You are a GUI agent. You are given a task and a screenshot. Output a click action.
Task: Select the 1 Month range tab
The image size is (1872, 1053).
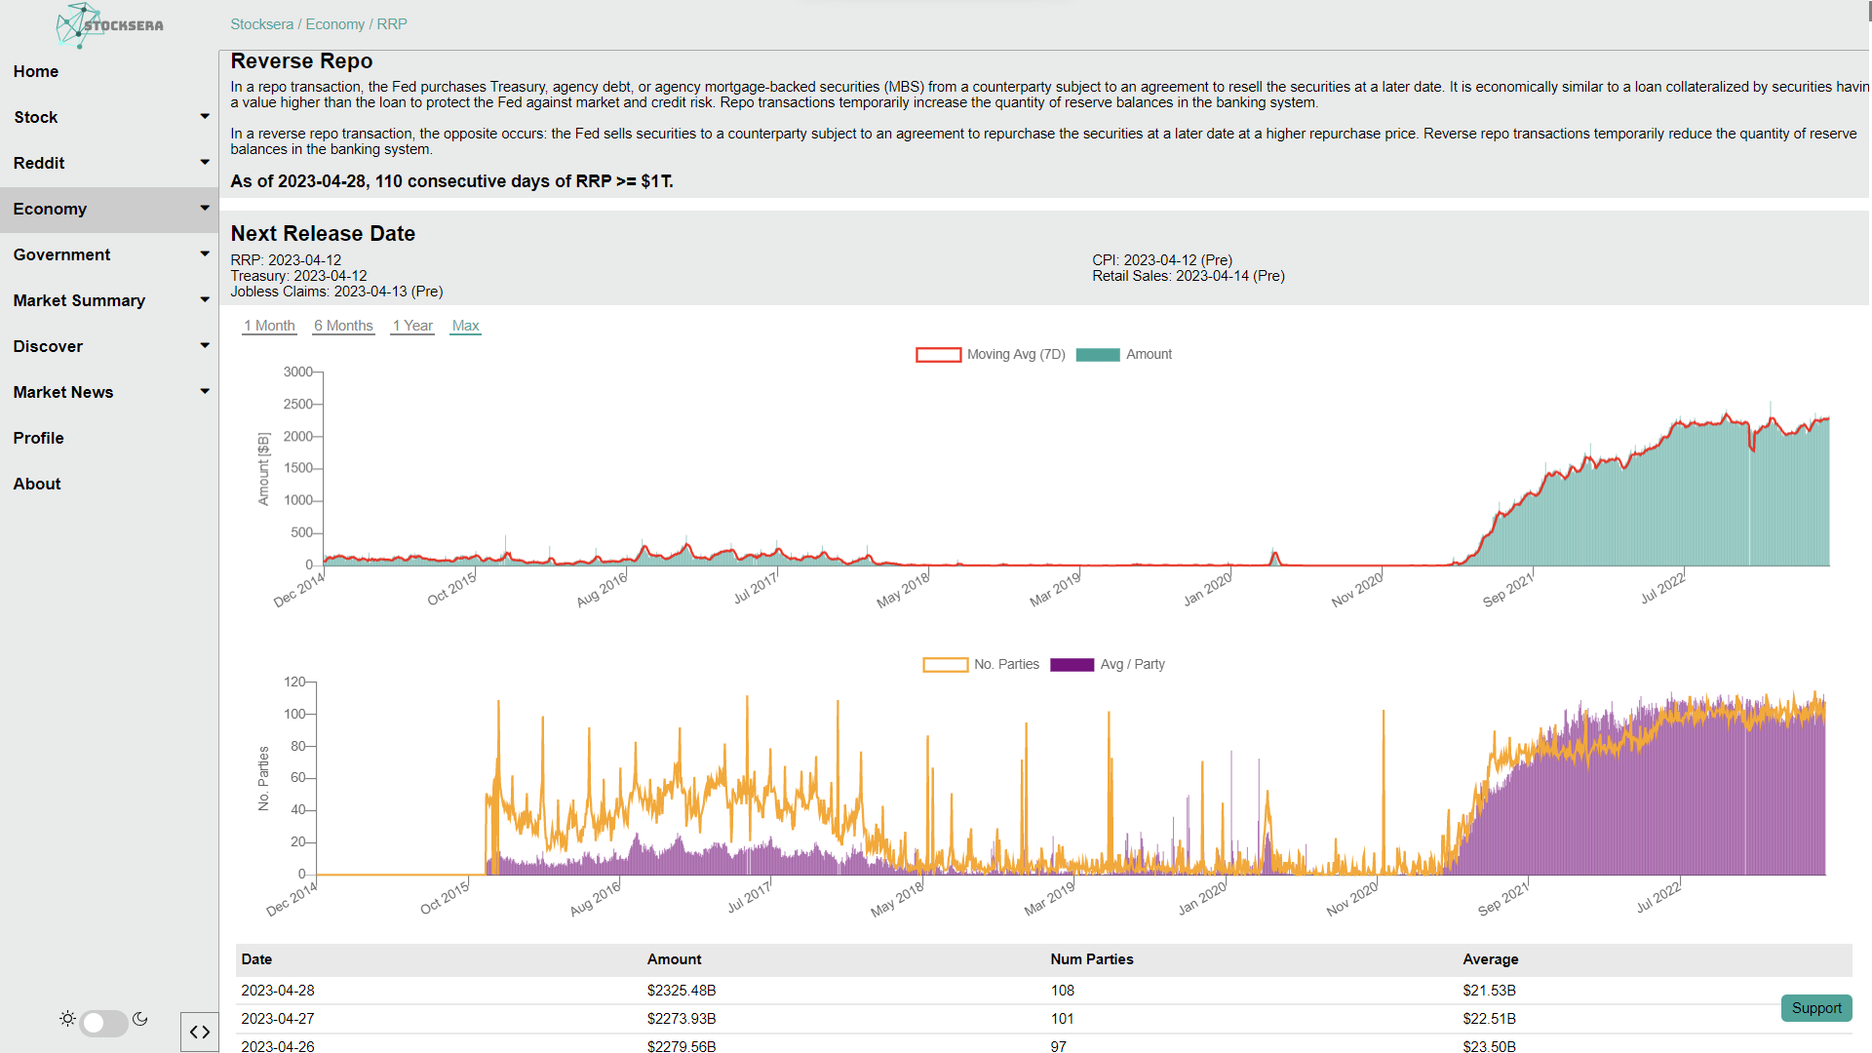[x=269, y=326]
